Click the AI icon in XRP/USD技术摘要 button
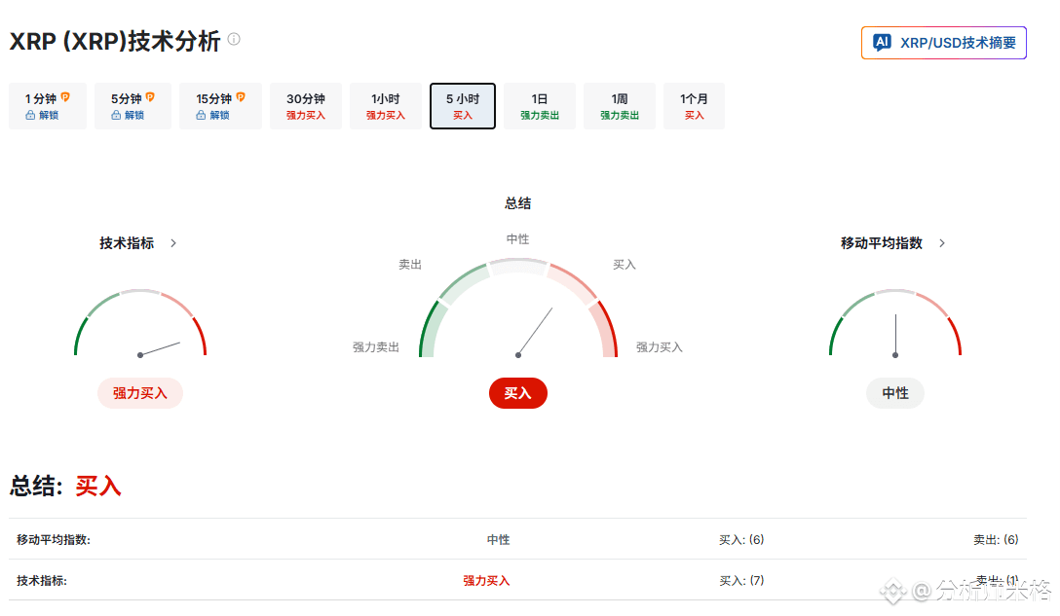Viewport: 1060px width, 616px height. [883, 43]
